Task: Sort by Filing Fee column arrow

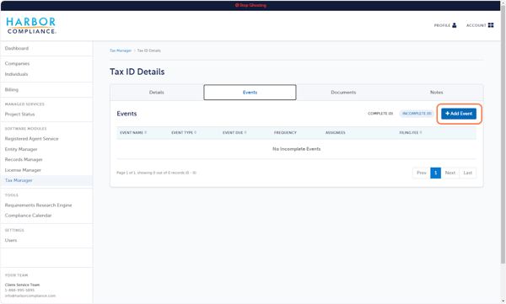Action: click(421, 132)
